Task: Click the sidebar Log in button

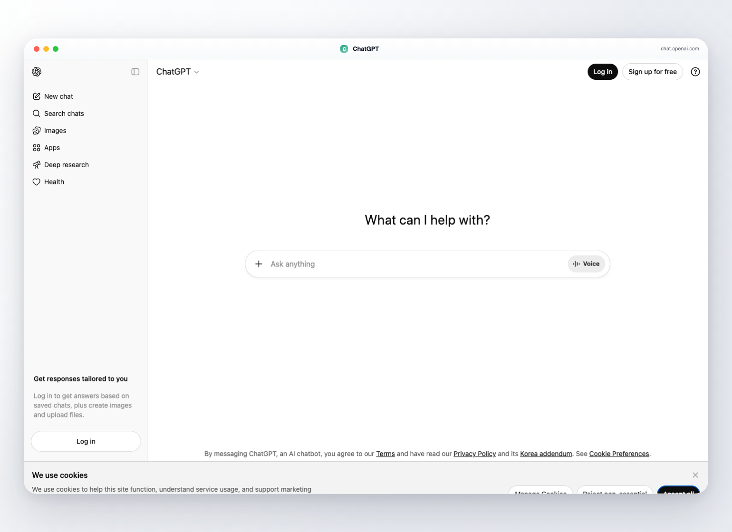Action: 86,441
